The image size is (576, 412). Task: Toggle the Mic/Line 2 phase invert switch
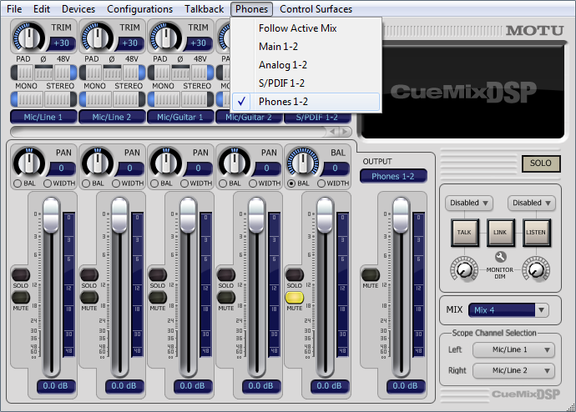(x=112, y=73)
